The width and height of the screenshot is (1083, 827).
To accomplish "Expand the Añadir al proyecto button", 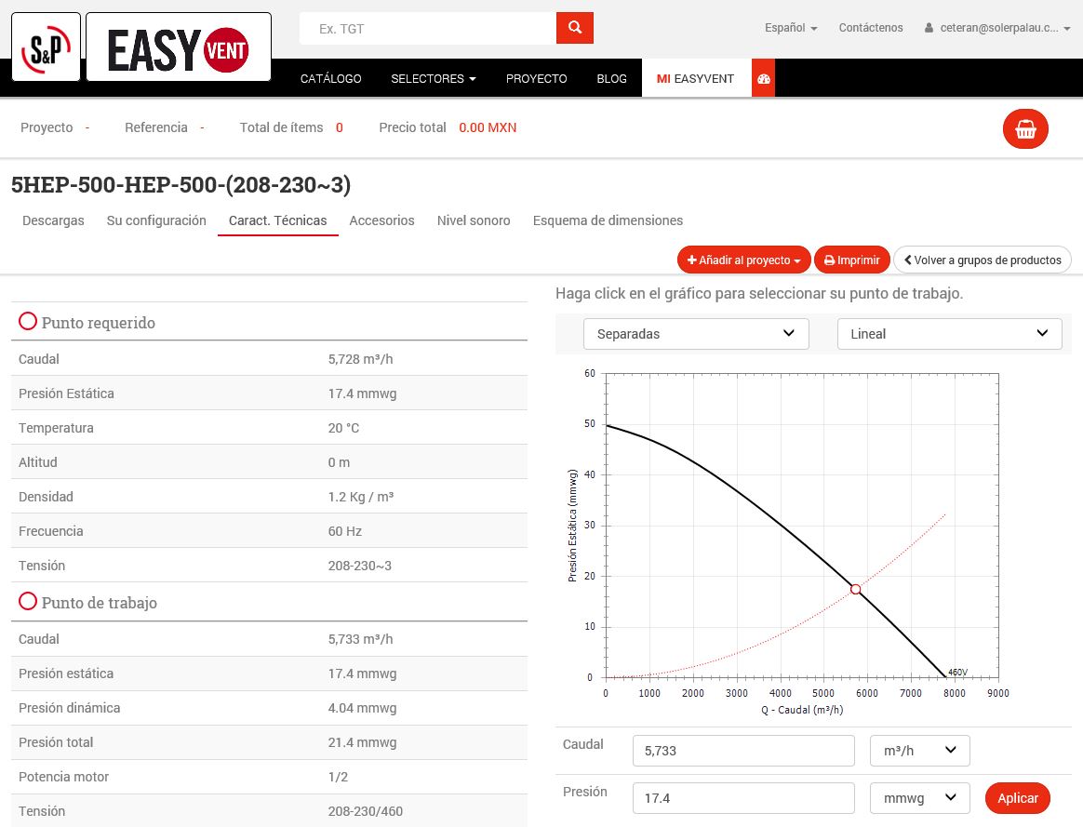I will pyautogui.click(x=743, y=260).
